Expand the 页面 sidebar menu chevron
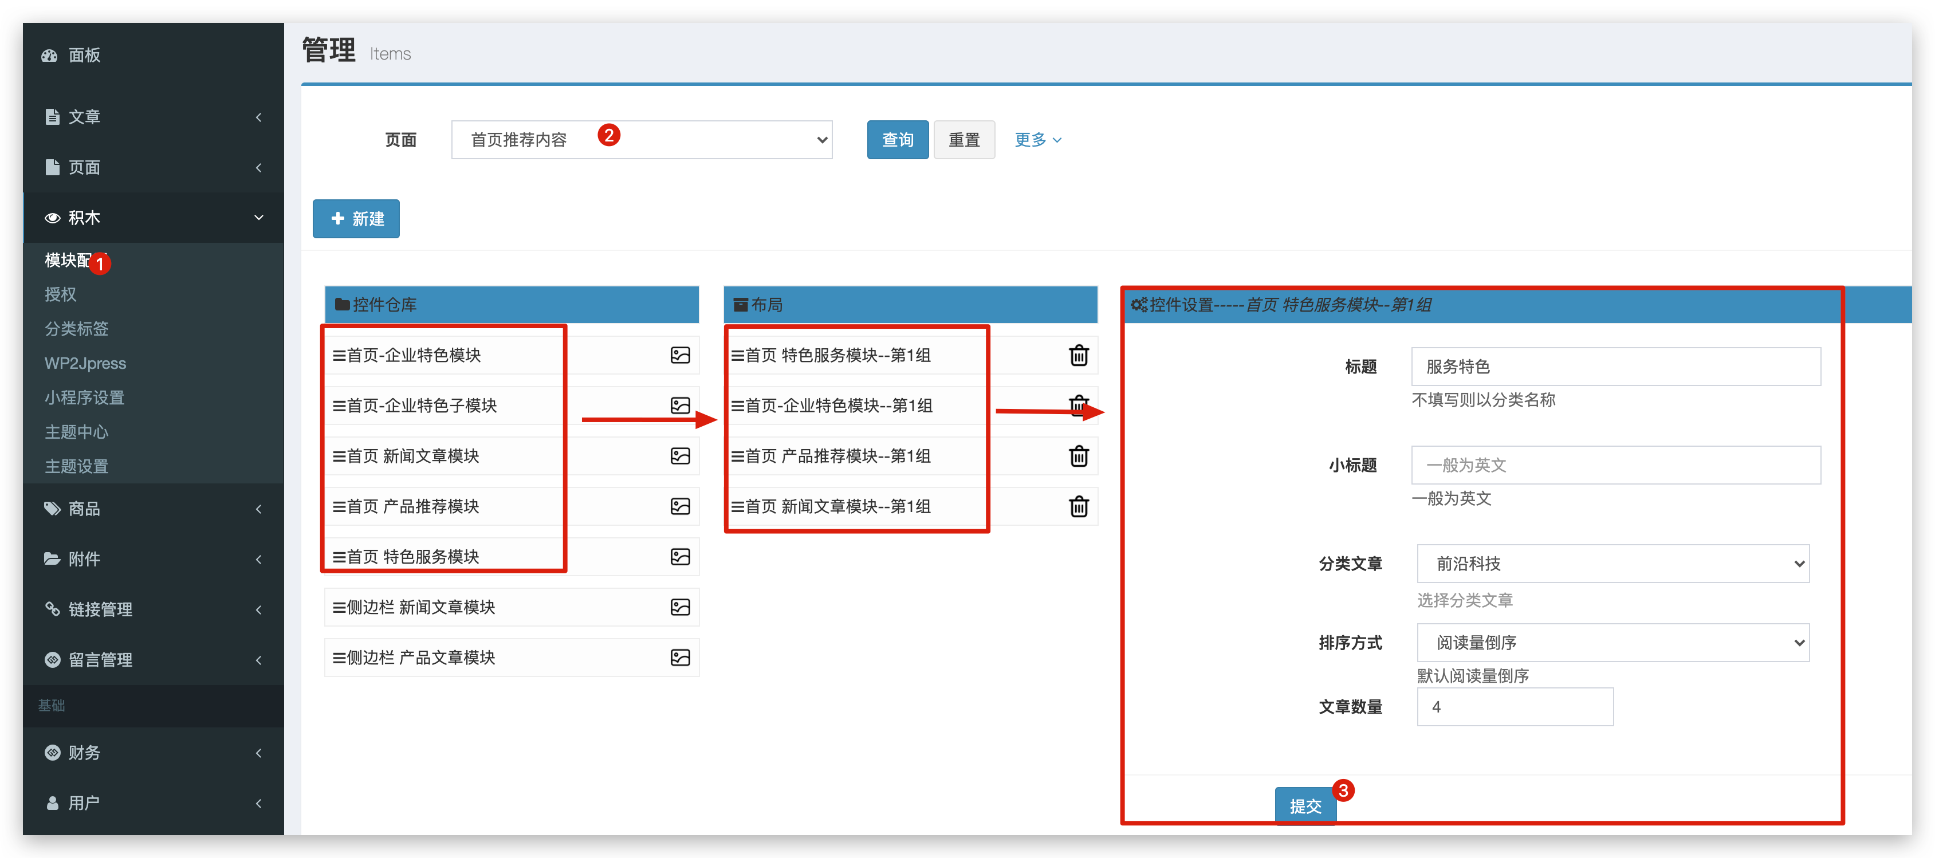1935x858 pixels. pyautogui.click(x=258, y=167)
